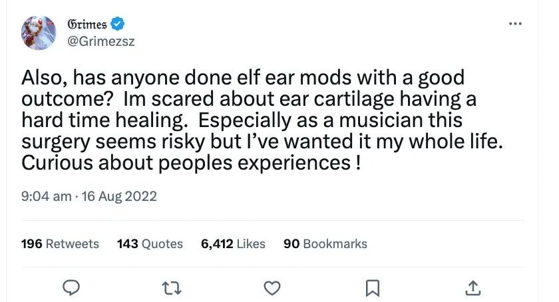Click the reply speech bubble icon
This screenshot has width=559, height=302.
(71, 288)
